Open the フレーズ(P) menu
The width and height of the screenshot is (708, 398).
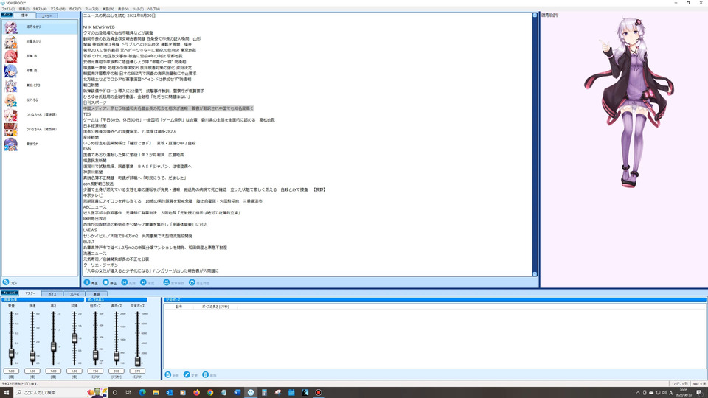[91, 9]
